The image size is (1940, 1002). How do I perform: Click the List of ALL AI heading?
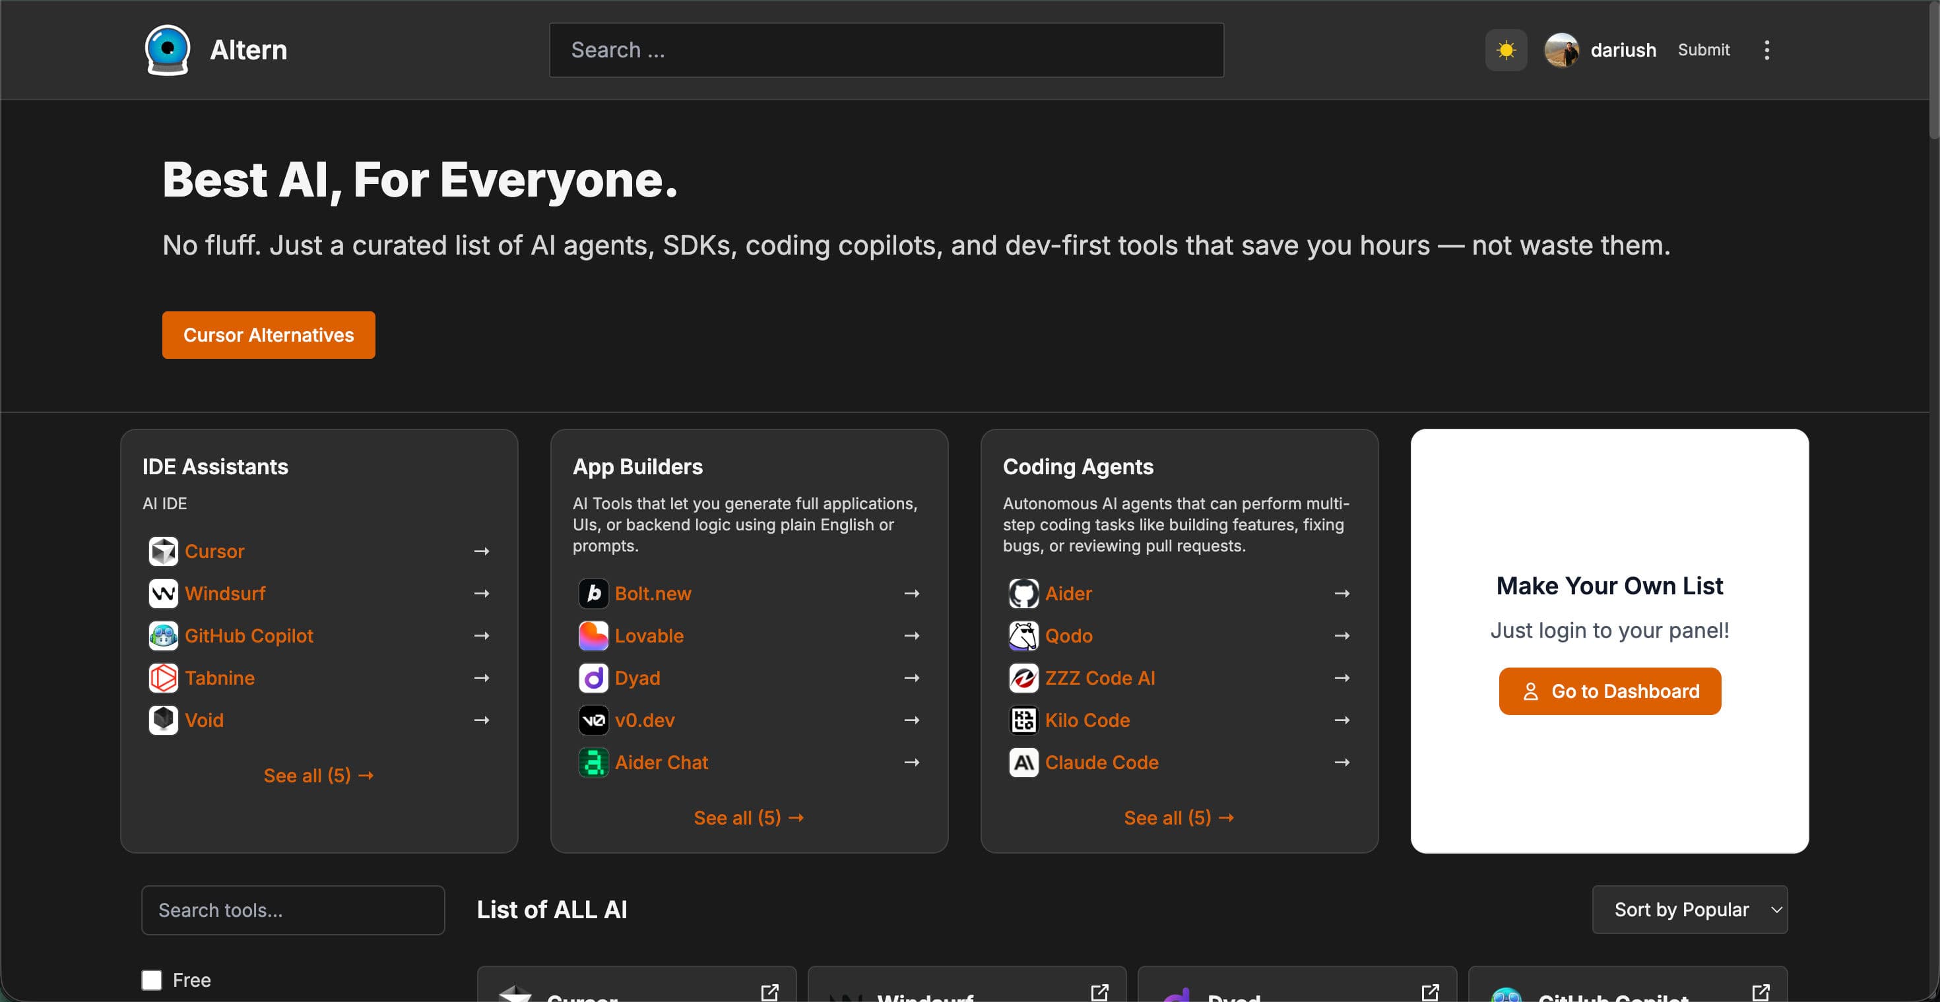(552, 910)
